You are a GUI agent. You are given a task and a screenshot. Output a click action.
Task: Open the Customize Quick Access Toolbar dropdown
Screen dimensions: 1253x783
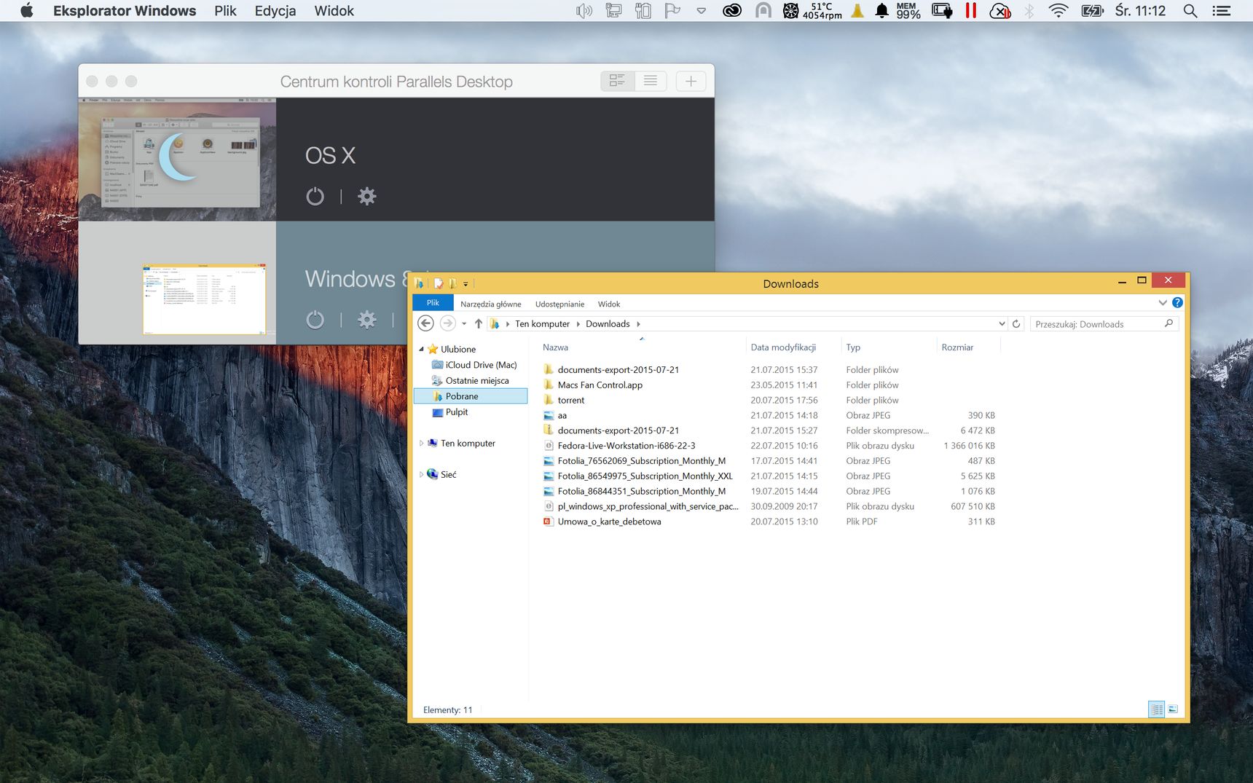(466, 284)
